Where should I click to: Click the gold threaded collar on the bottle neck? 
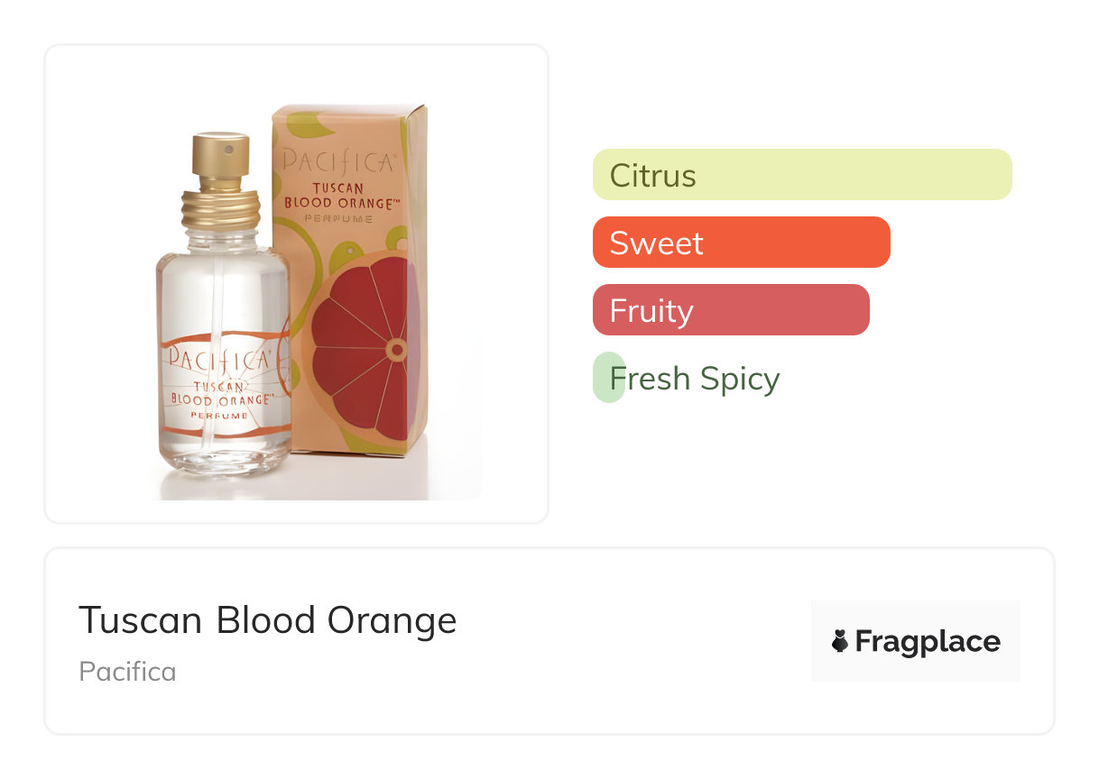tap(221, 209)
